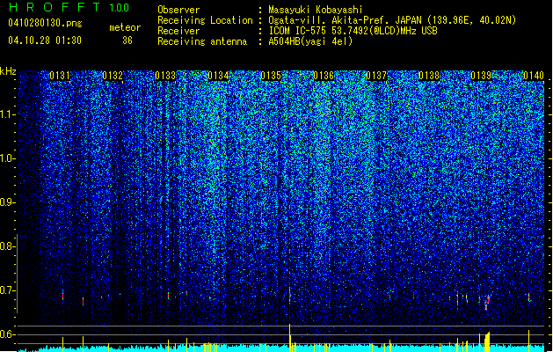
Task: Click observer name Masayuki Kobayashi
Action: 316,10
